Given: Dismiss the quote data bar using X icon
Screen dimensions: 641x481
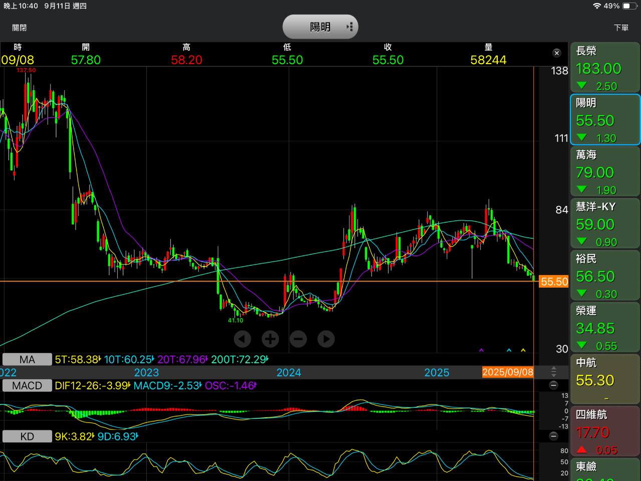Looking at the screenshot, I should 556,53.
